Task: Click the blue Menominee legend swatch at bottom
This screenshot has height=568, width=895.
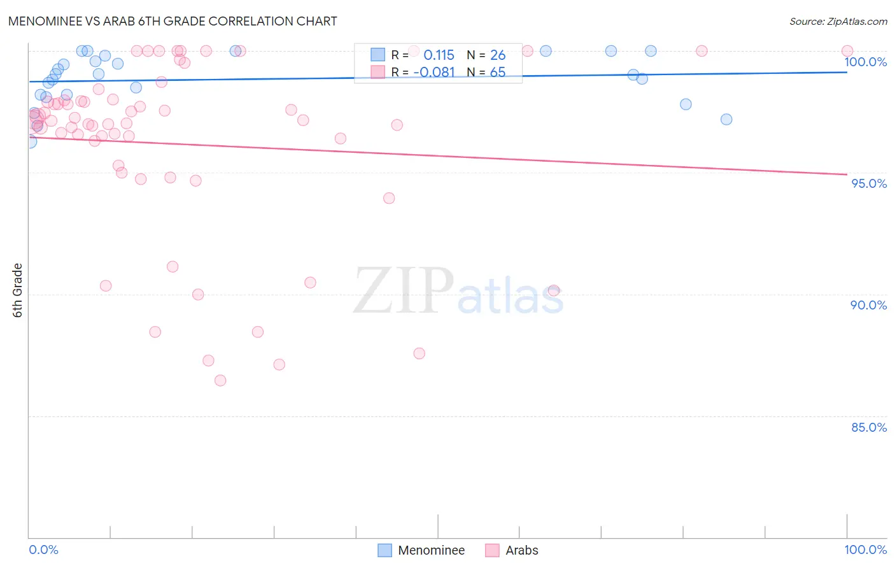Action: click(x=384, y=550)
